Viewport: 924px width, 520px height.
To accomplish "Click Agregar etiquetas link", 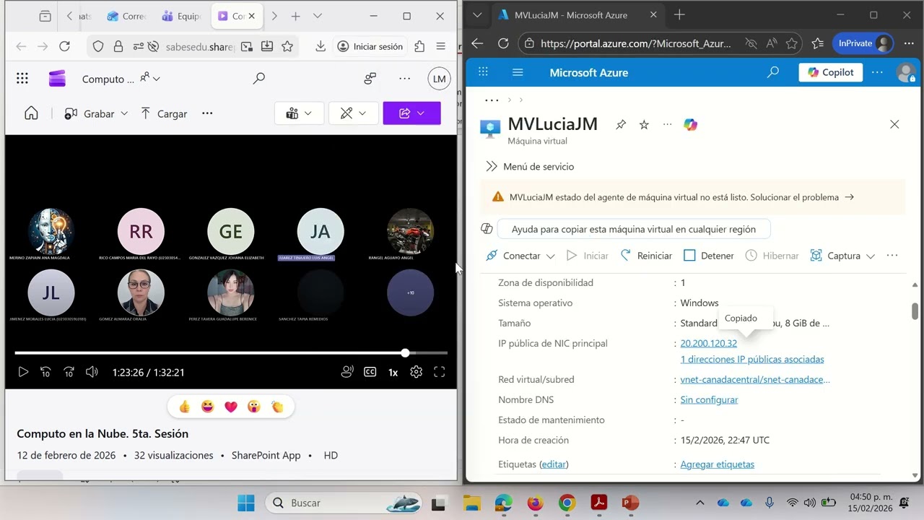I will coord(717,464).
